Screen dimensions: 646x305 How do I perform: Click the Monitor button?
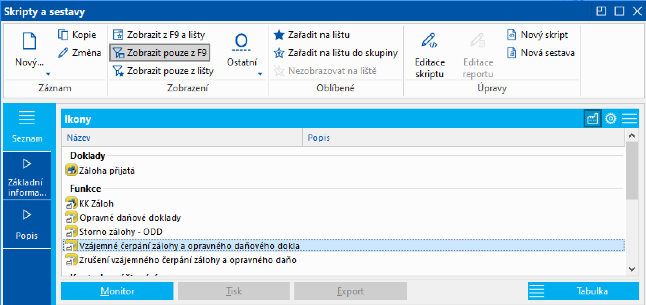(x=117, y=291)
